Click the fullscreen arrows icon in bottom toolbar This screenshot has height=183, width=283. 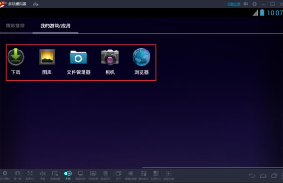click(x=30, y=174)
